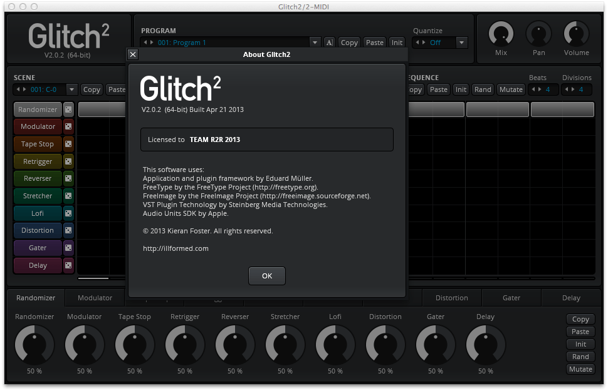This screenshot has height=391, width=608.
Task: Step to previous program with left arrow
Action: [145, 42]
